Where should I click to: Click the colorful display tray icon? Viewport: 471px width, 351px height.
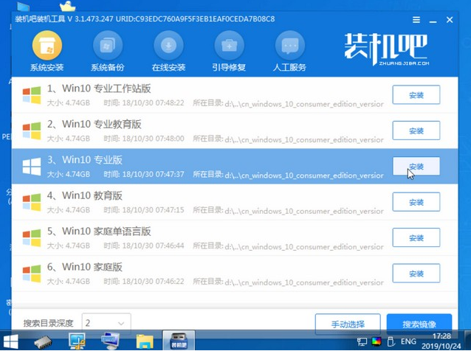pos(377,341)
